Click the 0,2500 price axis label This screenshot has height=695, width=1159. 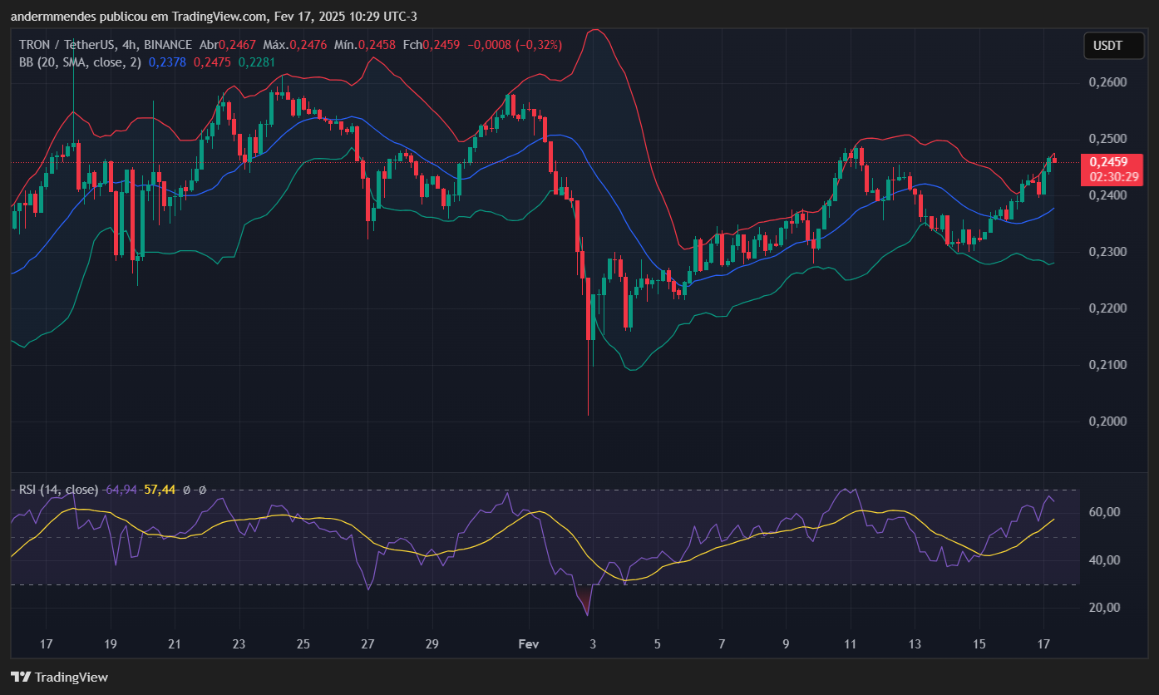[x=1107, y=139]
